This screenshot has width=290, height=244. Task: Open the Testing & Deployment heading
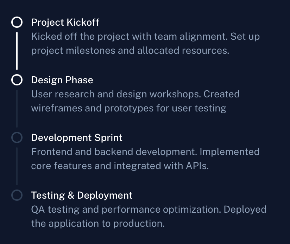coord(82,195)
